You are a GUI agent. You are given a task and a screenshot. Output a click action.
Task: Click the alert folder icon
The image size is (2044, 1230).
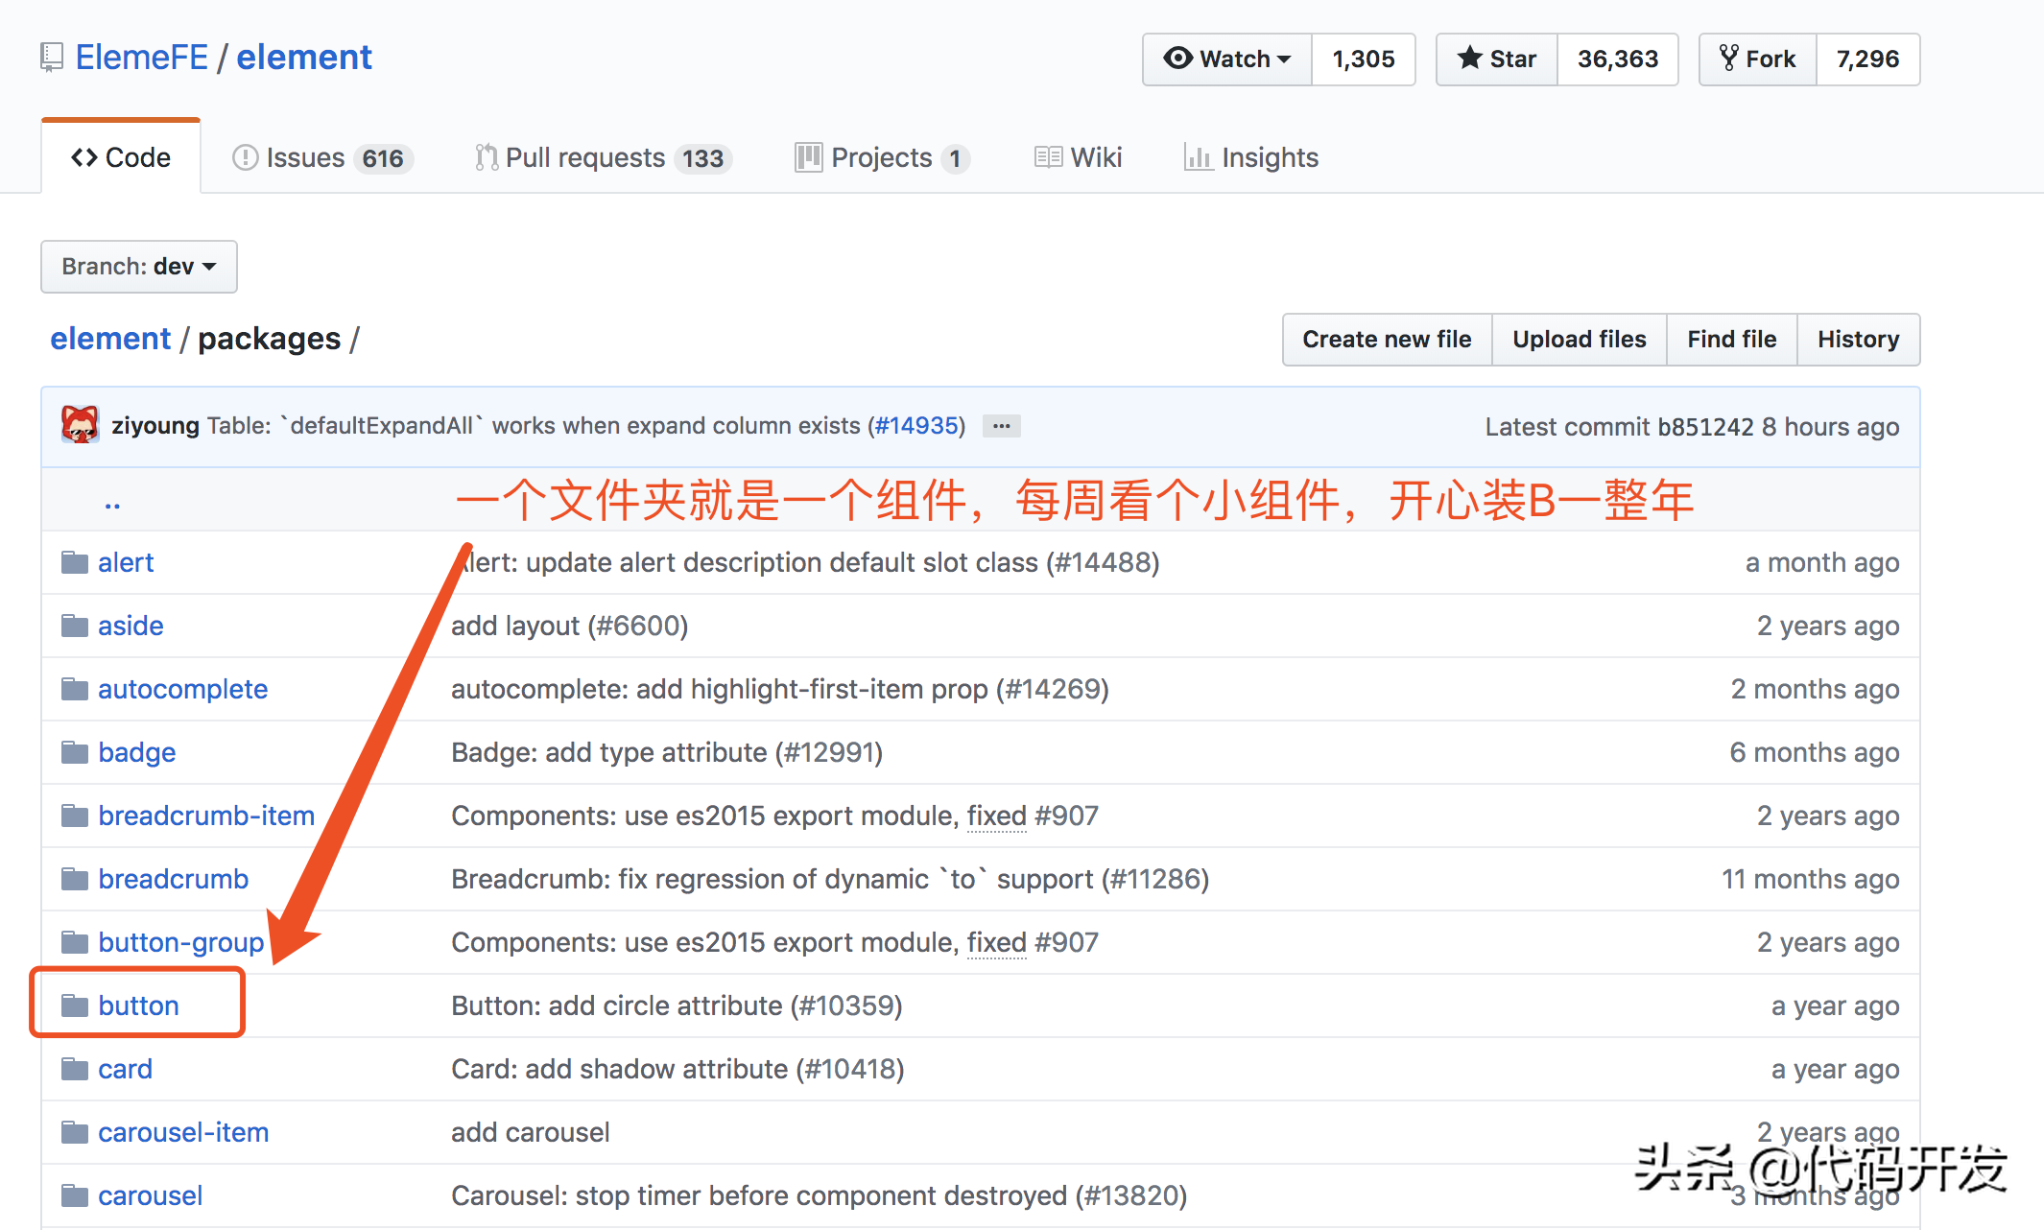75,562
